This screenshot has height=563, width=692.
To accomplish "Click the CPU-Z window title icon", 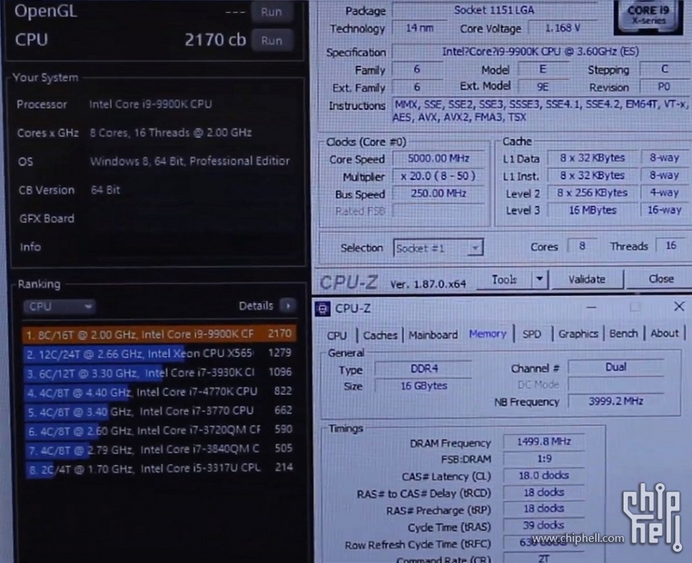I will point(323,308).
